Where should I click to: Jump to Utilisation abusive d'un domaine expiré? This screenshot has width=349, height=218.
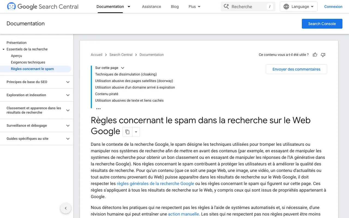coord(135,87)
